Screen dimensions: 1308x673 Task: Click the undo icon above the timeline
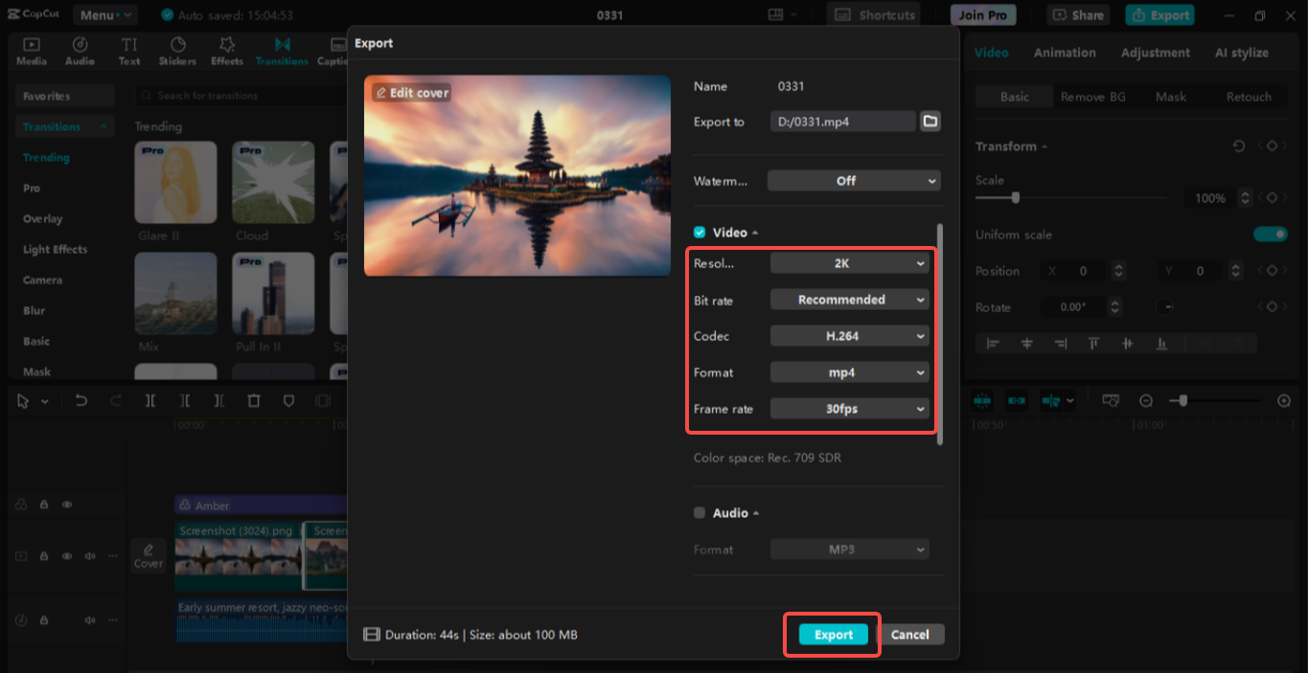(x=81, y=401)
